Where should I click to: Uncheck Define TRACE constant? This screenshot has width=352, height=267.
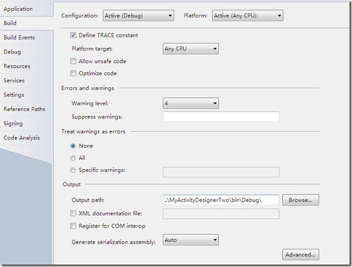[73, 35]
